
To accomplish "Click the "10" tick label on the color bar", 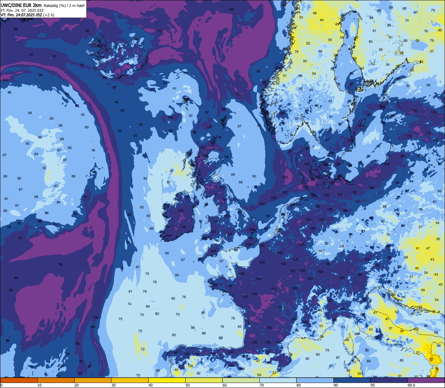I will pyautogui.click(x=39, y=385).
